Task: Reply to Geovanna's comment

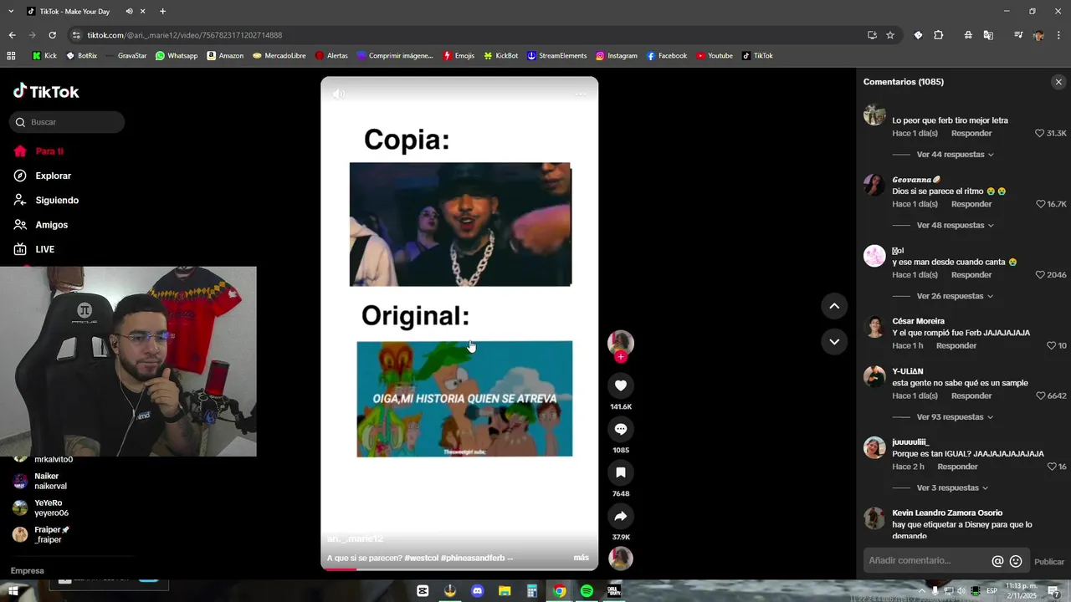Action: [971, 204]
